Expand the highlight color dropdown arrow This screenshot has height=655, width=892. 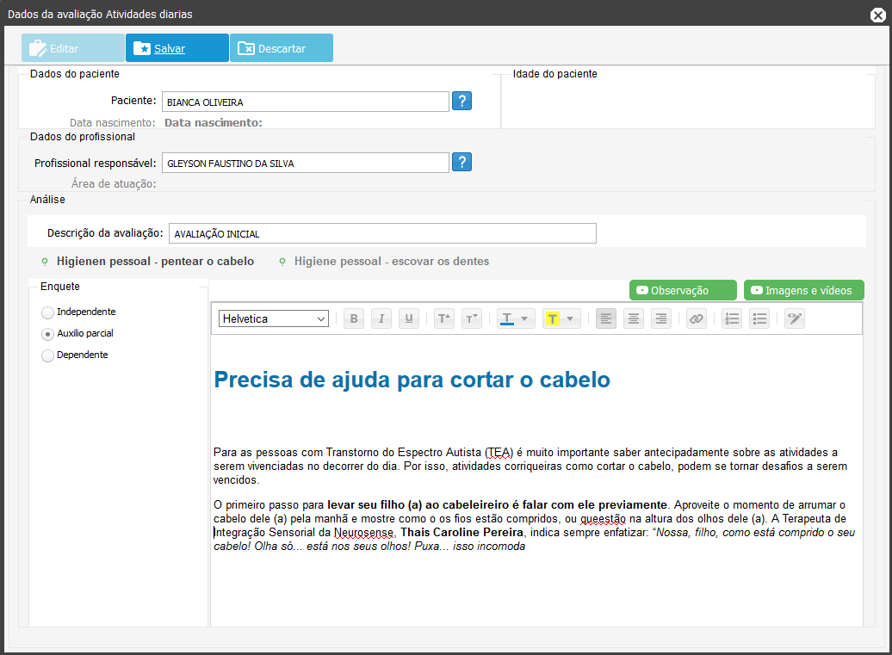[x=569, y=318]
